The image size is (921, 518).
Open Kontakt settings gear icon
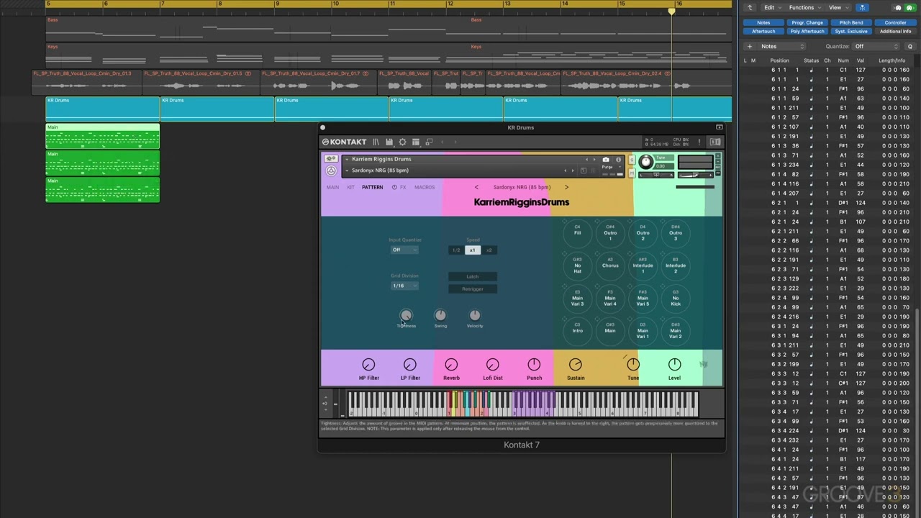(402, 142)
